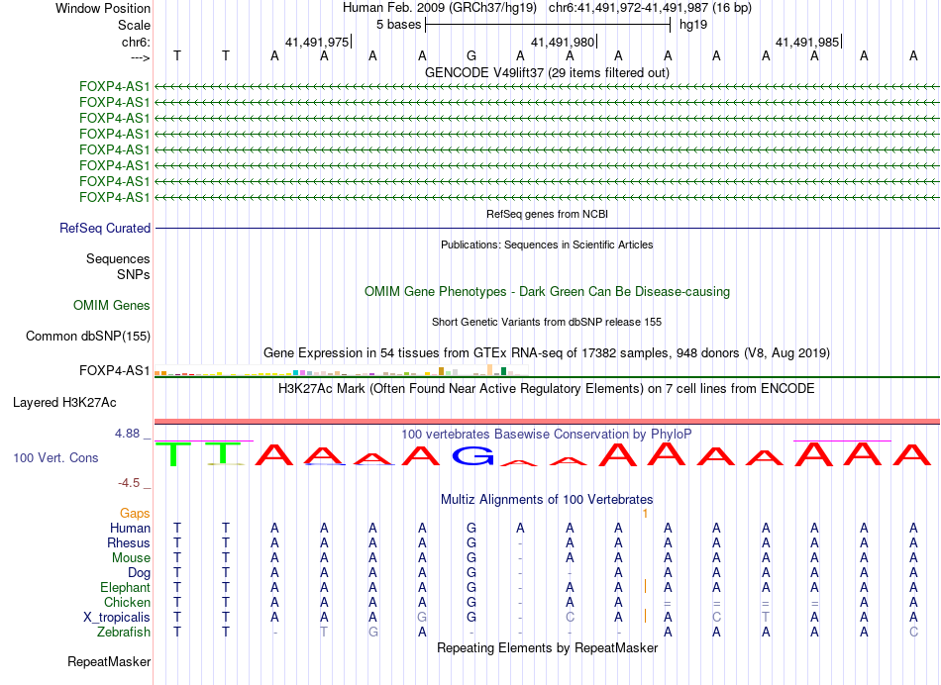
Task: Click the -4.5 lower PhyloP scale value
Action: [129, 483]
